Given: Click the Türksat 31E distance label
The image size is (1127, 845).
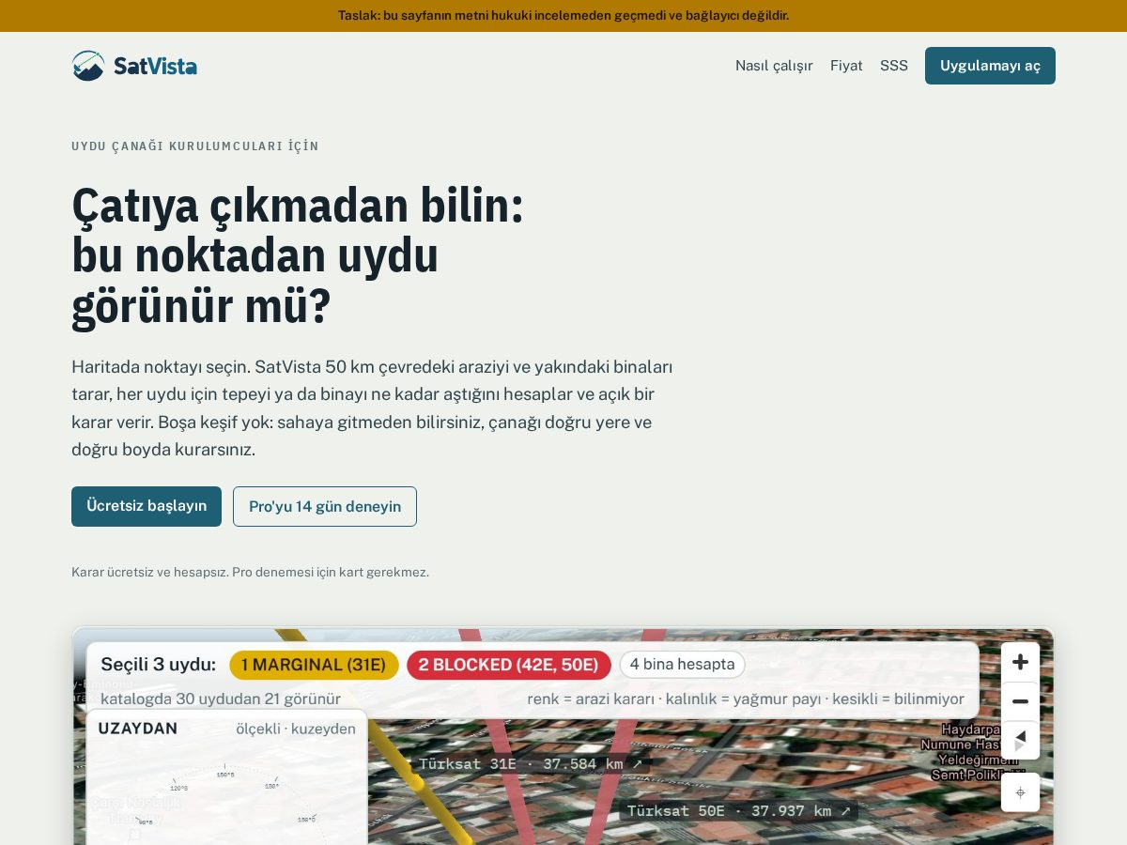Looking at the screenshot, I should 531,763.
